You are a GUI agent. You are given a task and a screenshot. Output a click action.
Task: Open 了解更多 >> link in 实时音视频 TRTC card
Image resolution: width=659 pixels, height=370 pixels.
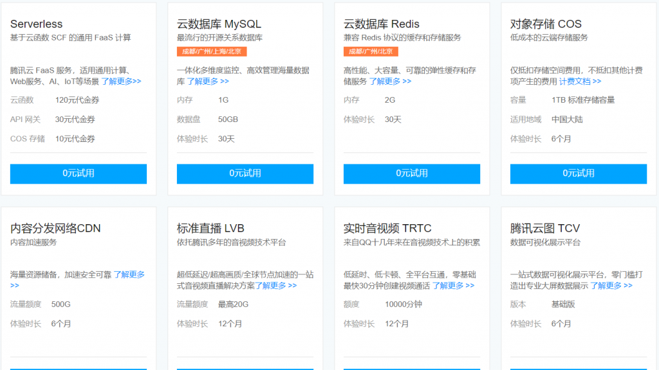point(453,286)
